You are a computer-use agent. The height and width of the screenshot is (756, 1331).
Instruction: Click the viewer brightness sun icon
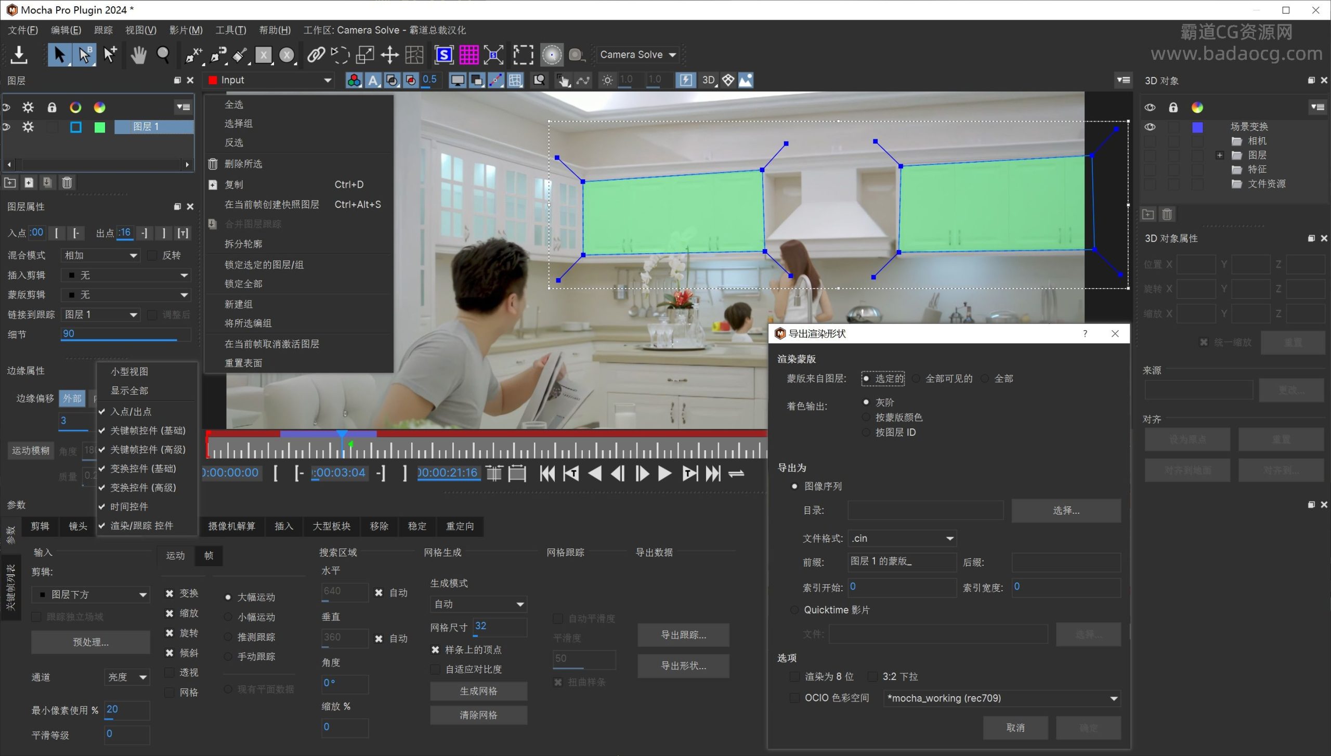[x=607, y=80]
